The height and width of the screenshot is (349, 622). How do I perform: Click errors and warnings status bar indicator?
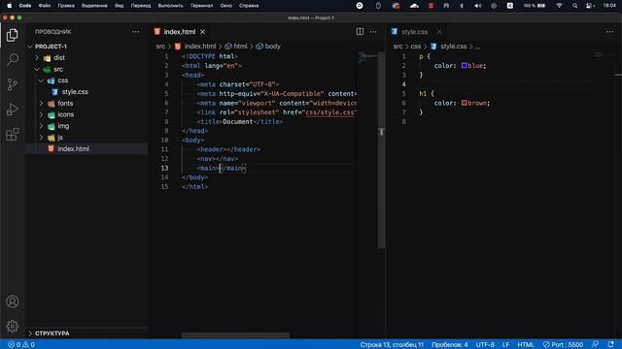(21, 345)
